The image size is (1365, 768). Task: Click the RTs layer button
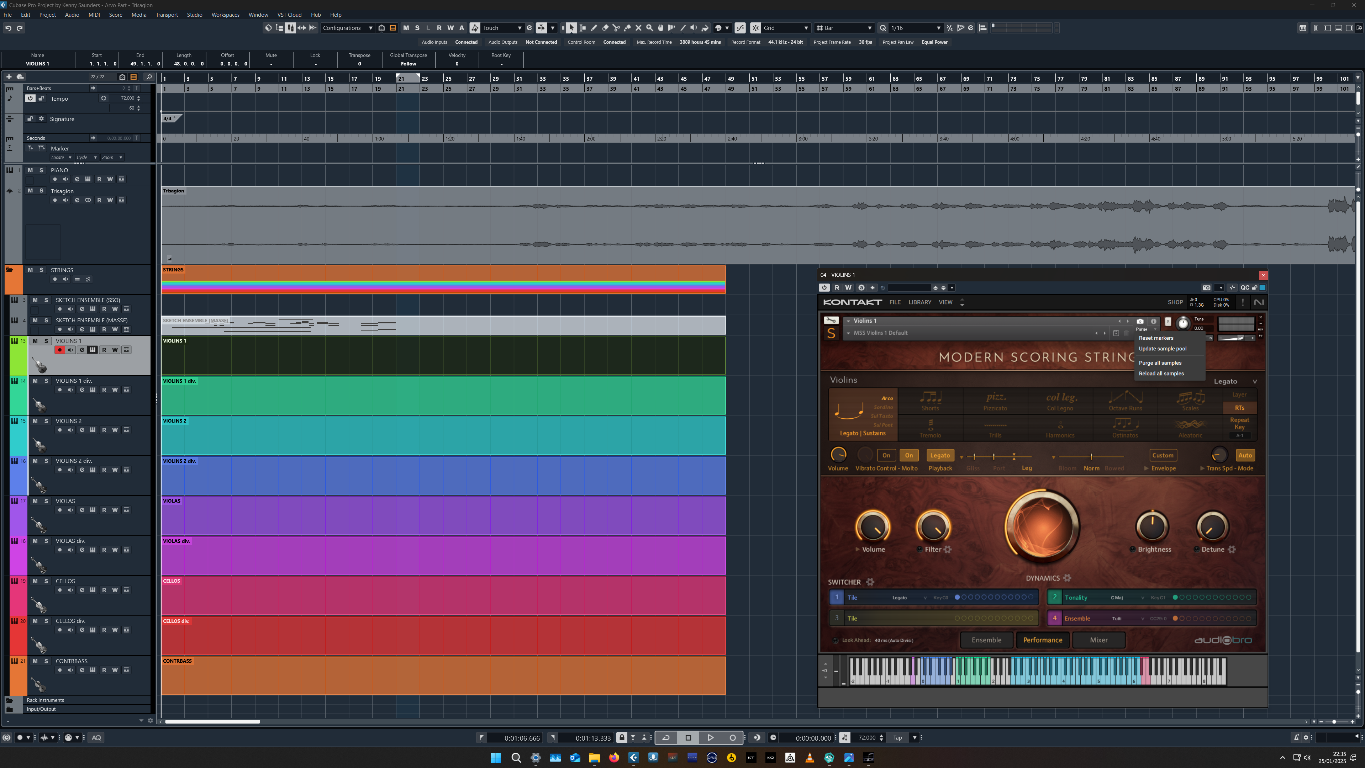1239,408
